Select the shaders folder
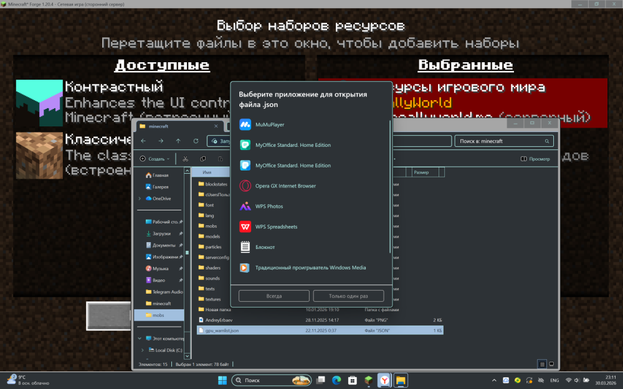Image resolution: width=623 pixels, height=389 pixels. [x=209, y=268]
